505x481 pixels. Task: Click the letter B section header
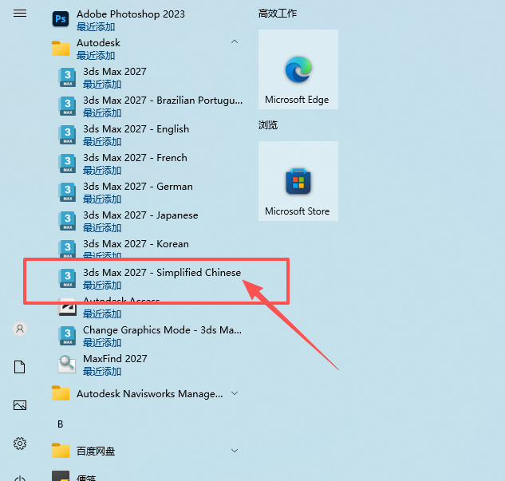click(60, 424)
